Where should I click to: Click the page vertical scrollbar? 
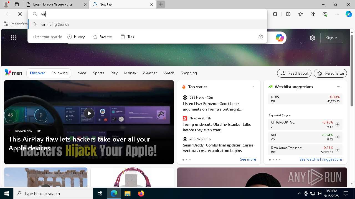point(352,71)
